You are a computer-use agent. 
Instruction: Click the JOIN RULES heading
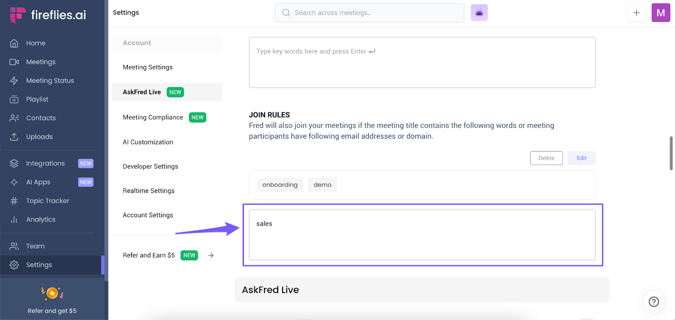(269, 115)
